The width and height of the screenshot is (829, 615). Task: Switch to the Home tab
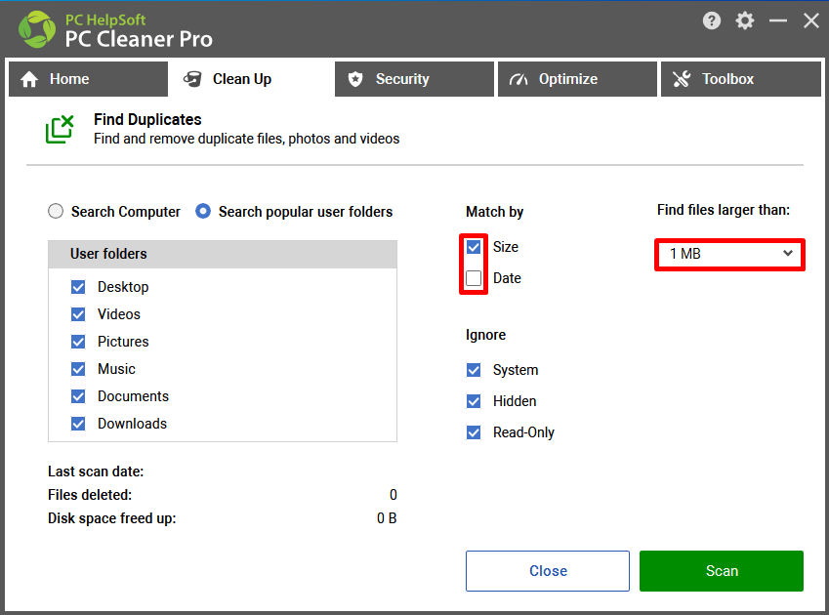pos(88,79)
